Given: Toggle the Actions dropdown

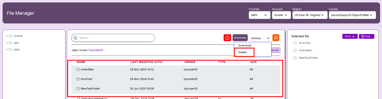Looking at the screenshot, I should [x=260, y=38].
